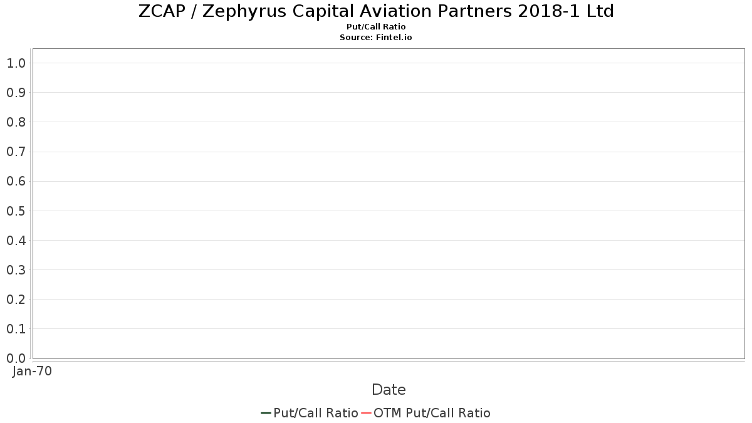Click the 0.0 y-axis tick label
The width and height of the screenshot is (752, 423).
16,358
